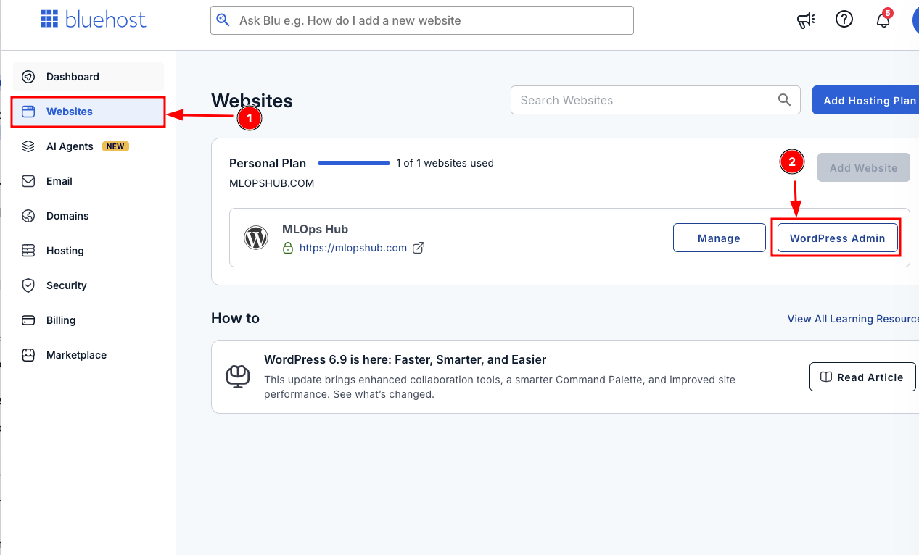This screenshot has height=555, width=919.
Task: Open AI Agents in the sidebar
Action: [x=88, y=146]
